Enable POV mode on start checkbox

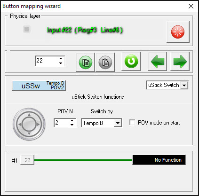[x=132, y=122]
